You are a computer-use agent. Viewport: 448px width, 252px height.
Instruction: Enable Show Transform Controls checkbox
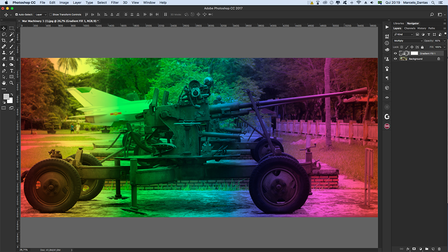point(51,15)
